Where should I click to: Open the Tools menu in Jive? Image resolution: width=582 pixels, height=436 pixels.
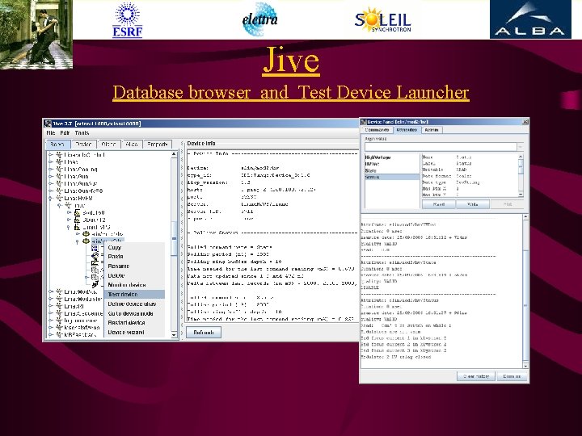coord(82,132)
